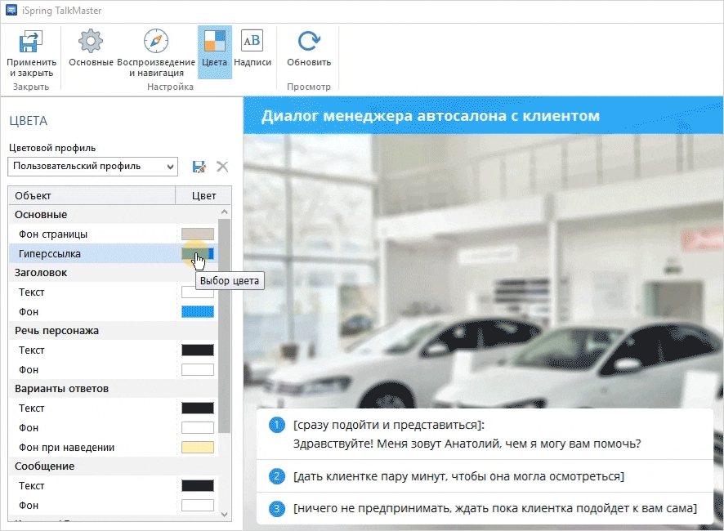Click the Цвет column header

tap(203, 196)
